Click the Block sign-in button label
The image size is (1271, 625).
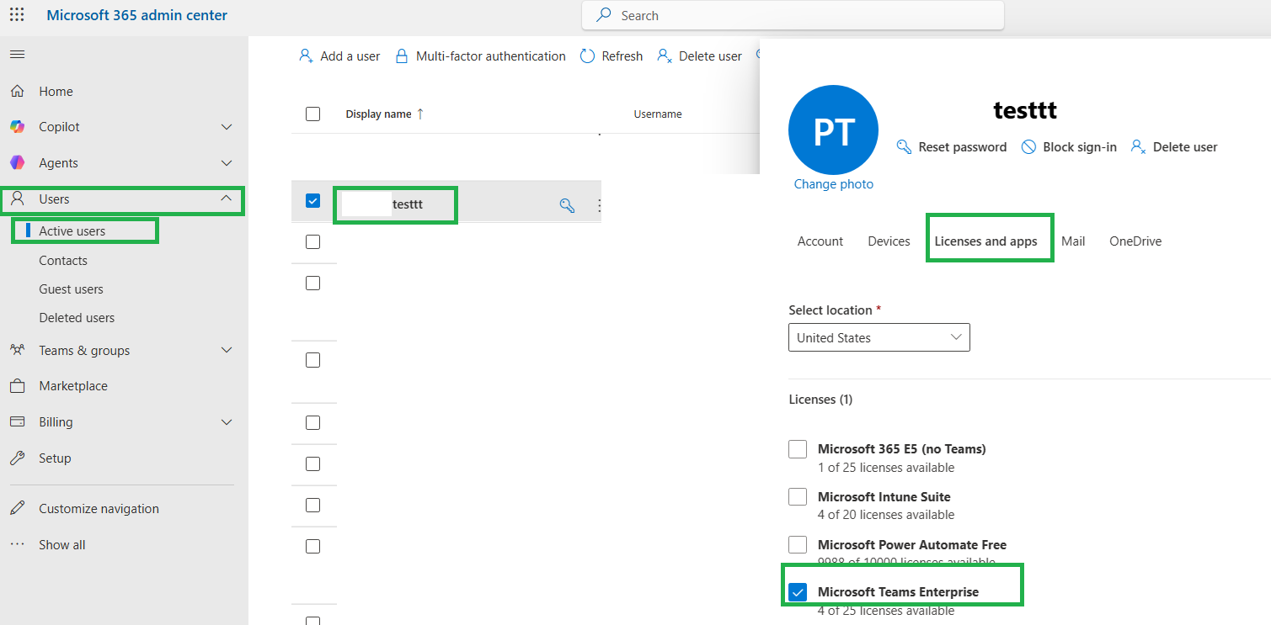coord(1080,146)
